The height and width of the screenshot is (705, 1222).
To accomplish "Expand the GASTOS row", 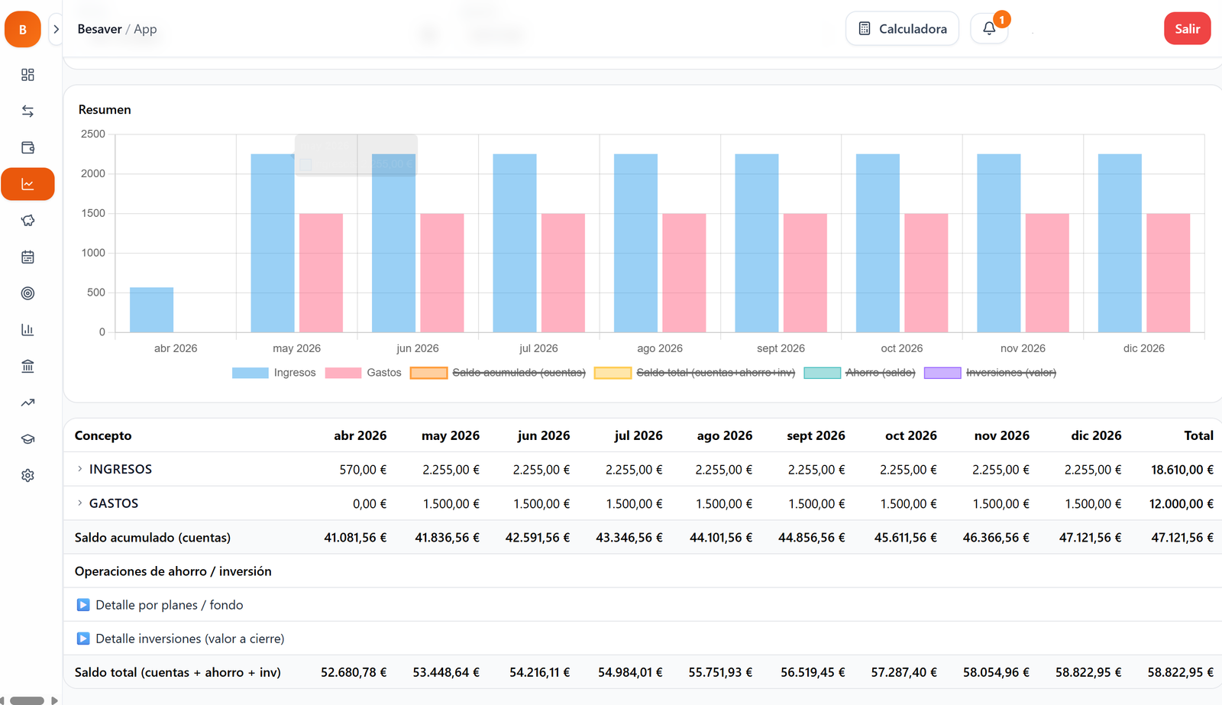I will click(79, 503).
